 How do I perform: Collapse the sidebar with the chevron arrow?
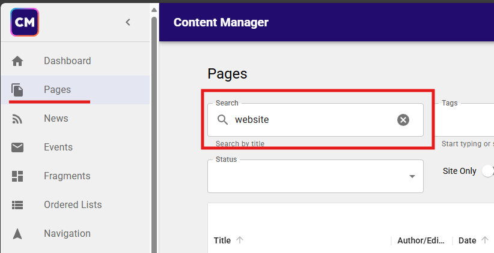128,22
